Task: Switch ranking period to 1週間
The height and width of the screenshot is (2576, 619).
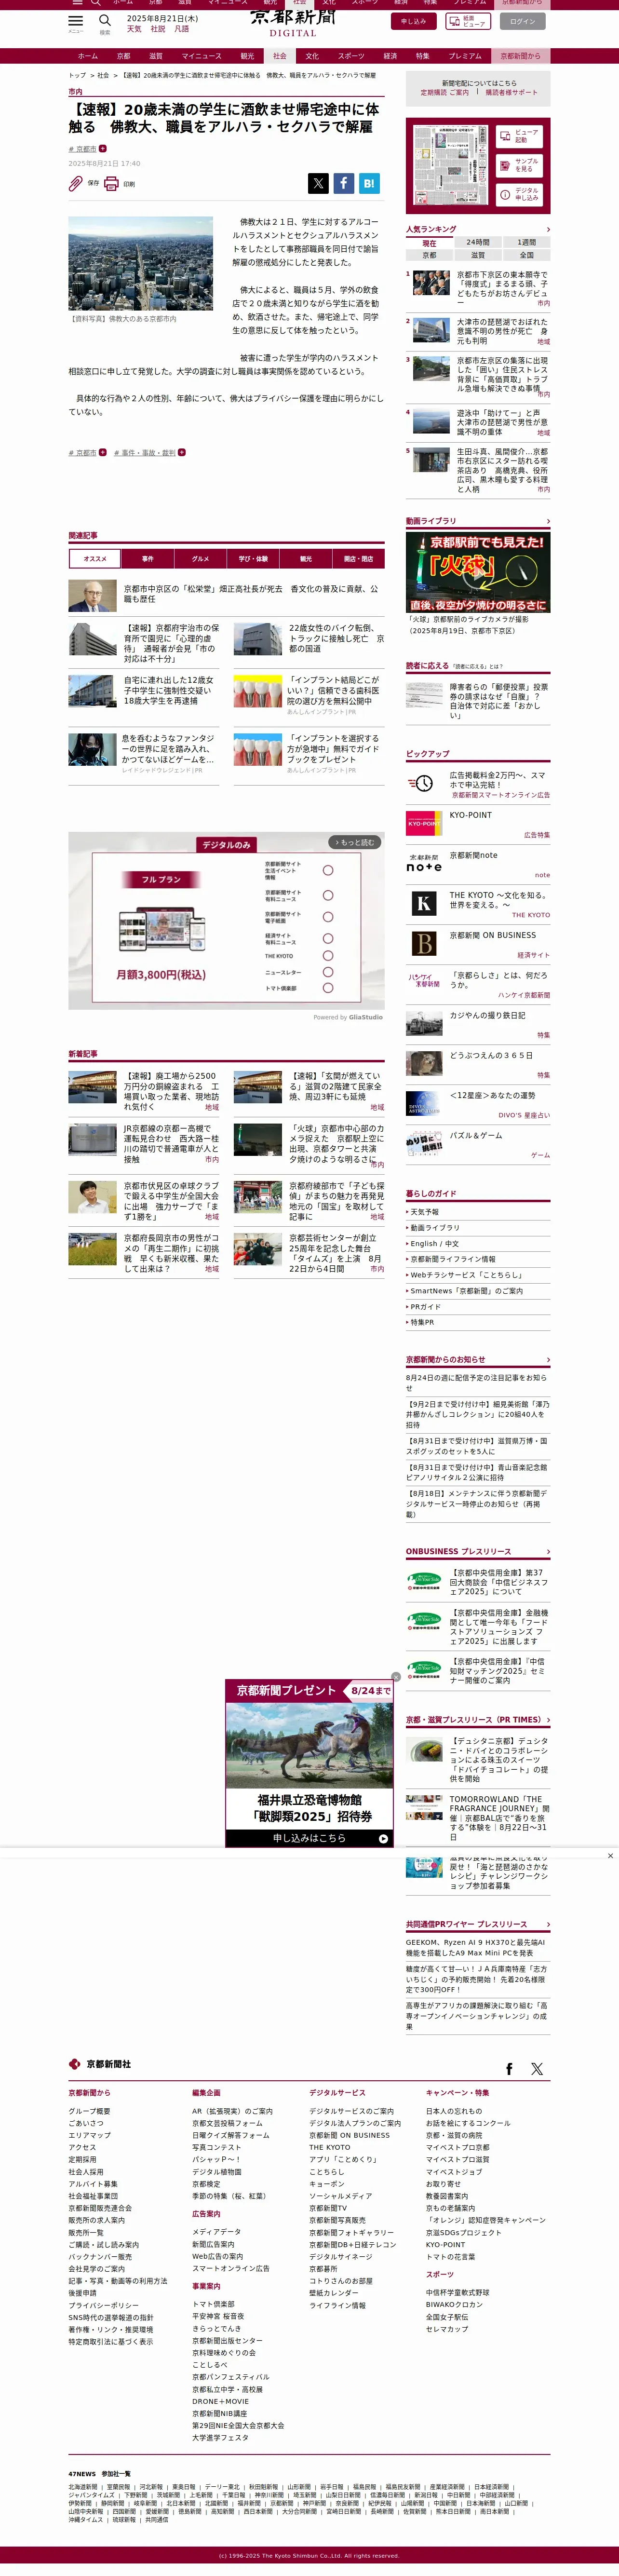Action: [526, 242]
